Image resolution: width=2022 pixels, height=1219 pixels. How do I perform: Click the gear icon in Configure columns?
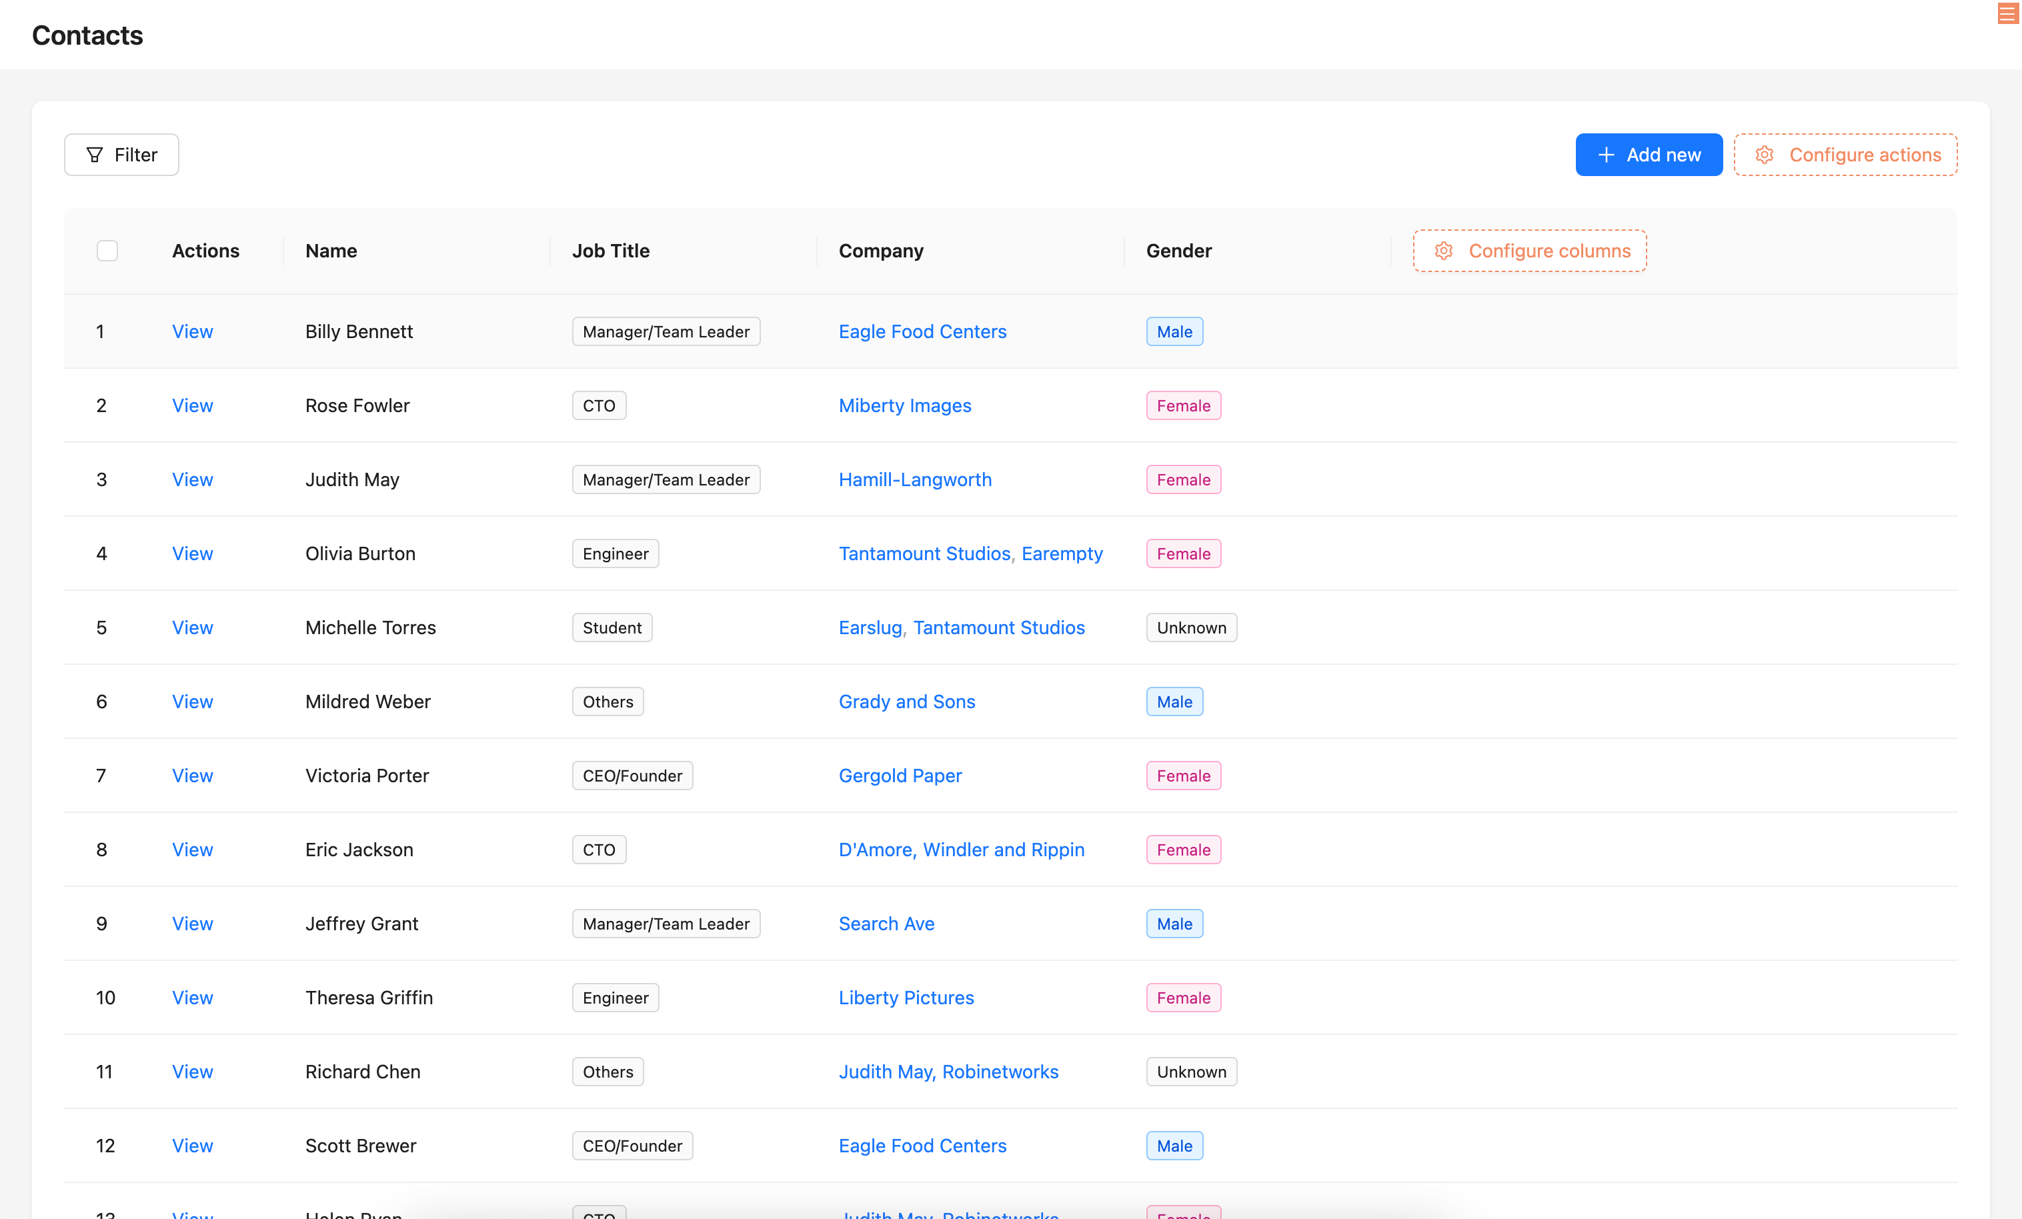click(1443, 251)
